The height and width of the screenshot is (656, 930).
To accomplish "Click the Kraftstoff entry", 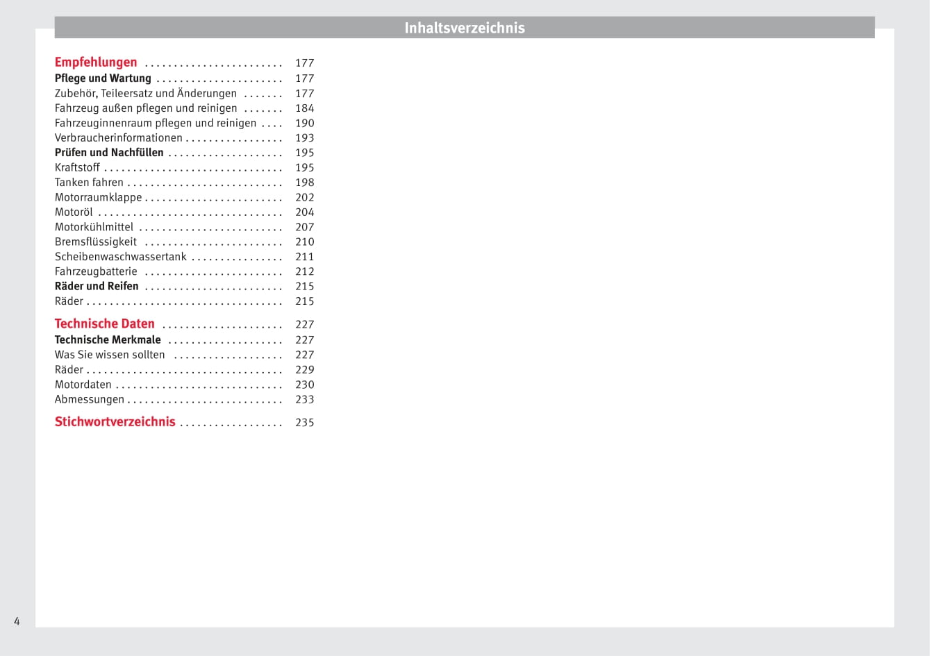I will tap(77, 167).
